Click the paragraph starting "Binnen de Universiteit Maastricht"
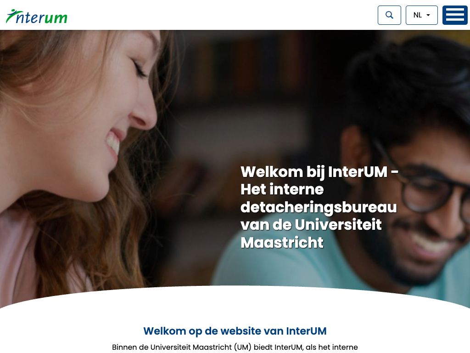Screen dimensions: 470x353 coord(235,347)
